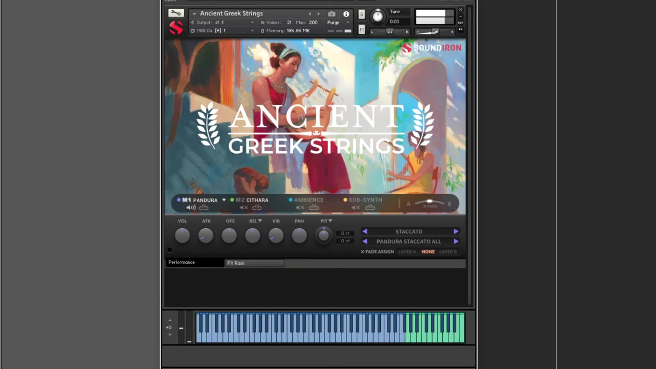Click the red Soundiron S logo in the header

click(176, 28)
